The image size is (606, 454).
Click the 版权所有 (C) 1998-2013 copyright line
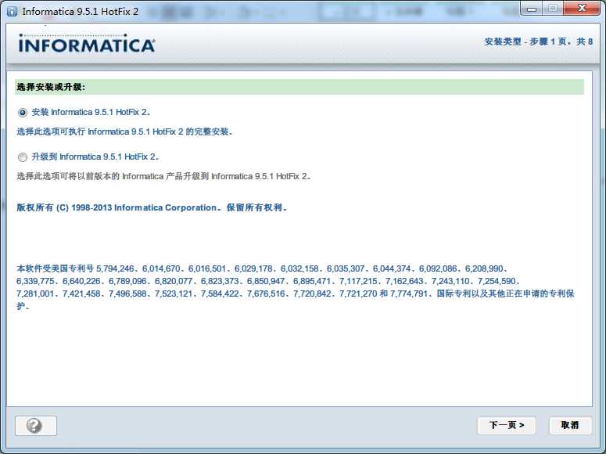tap(152, 208)
